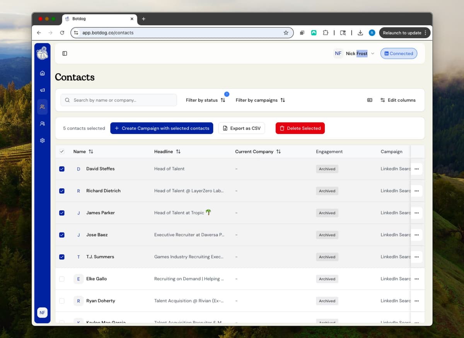Uncheck T.J. Summers checkbox
464x338 pixels.
point(62,257)
